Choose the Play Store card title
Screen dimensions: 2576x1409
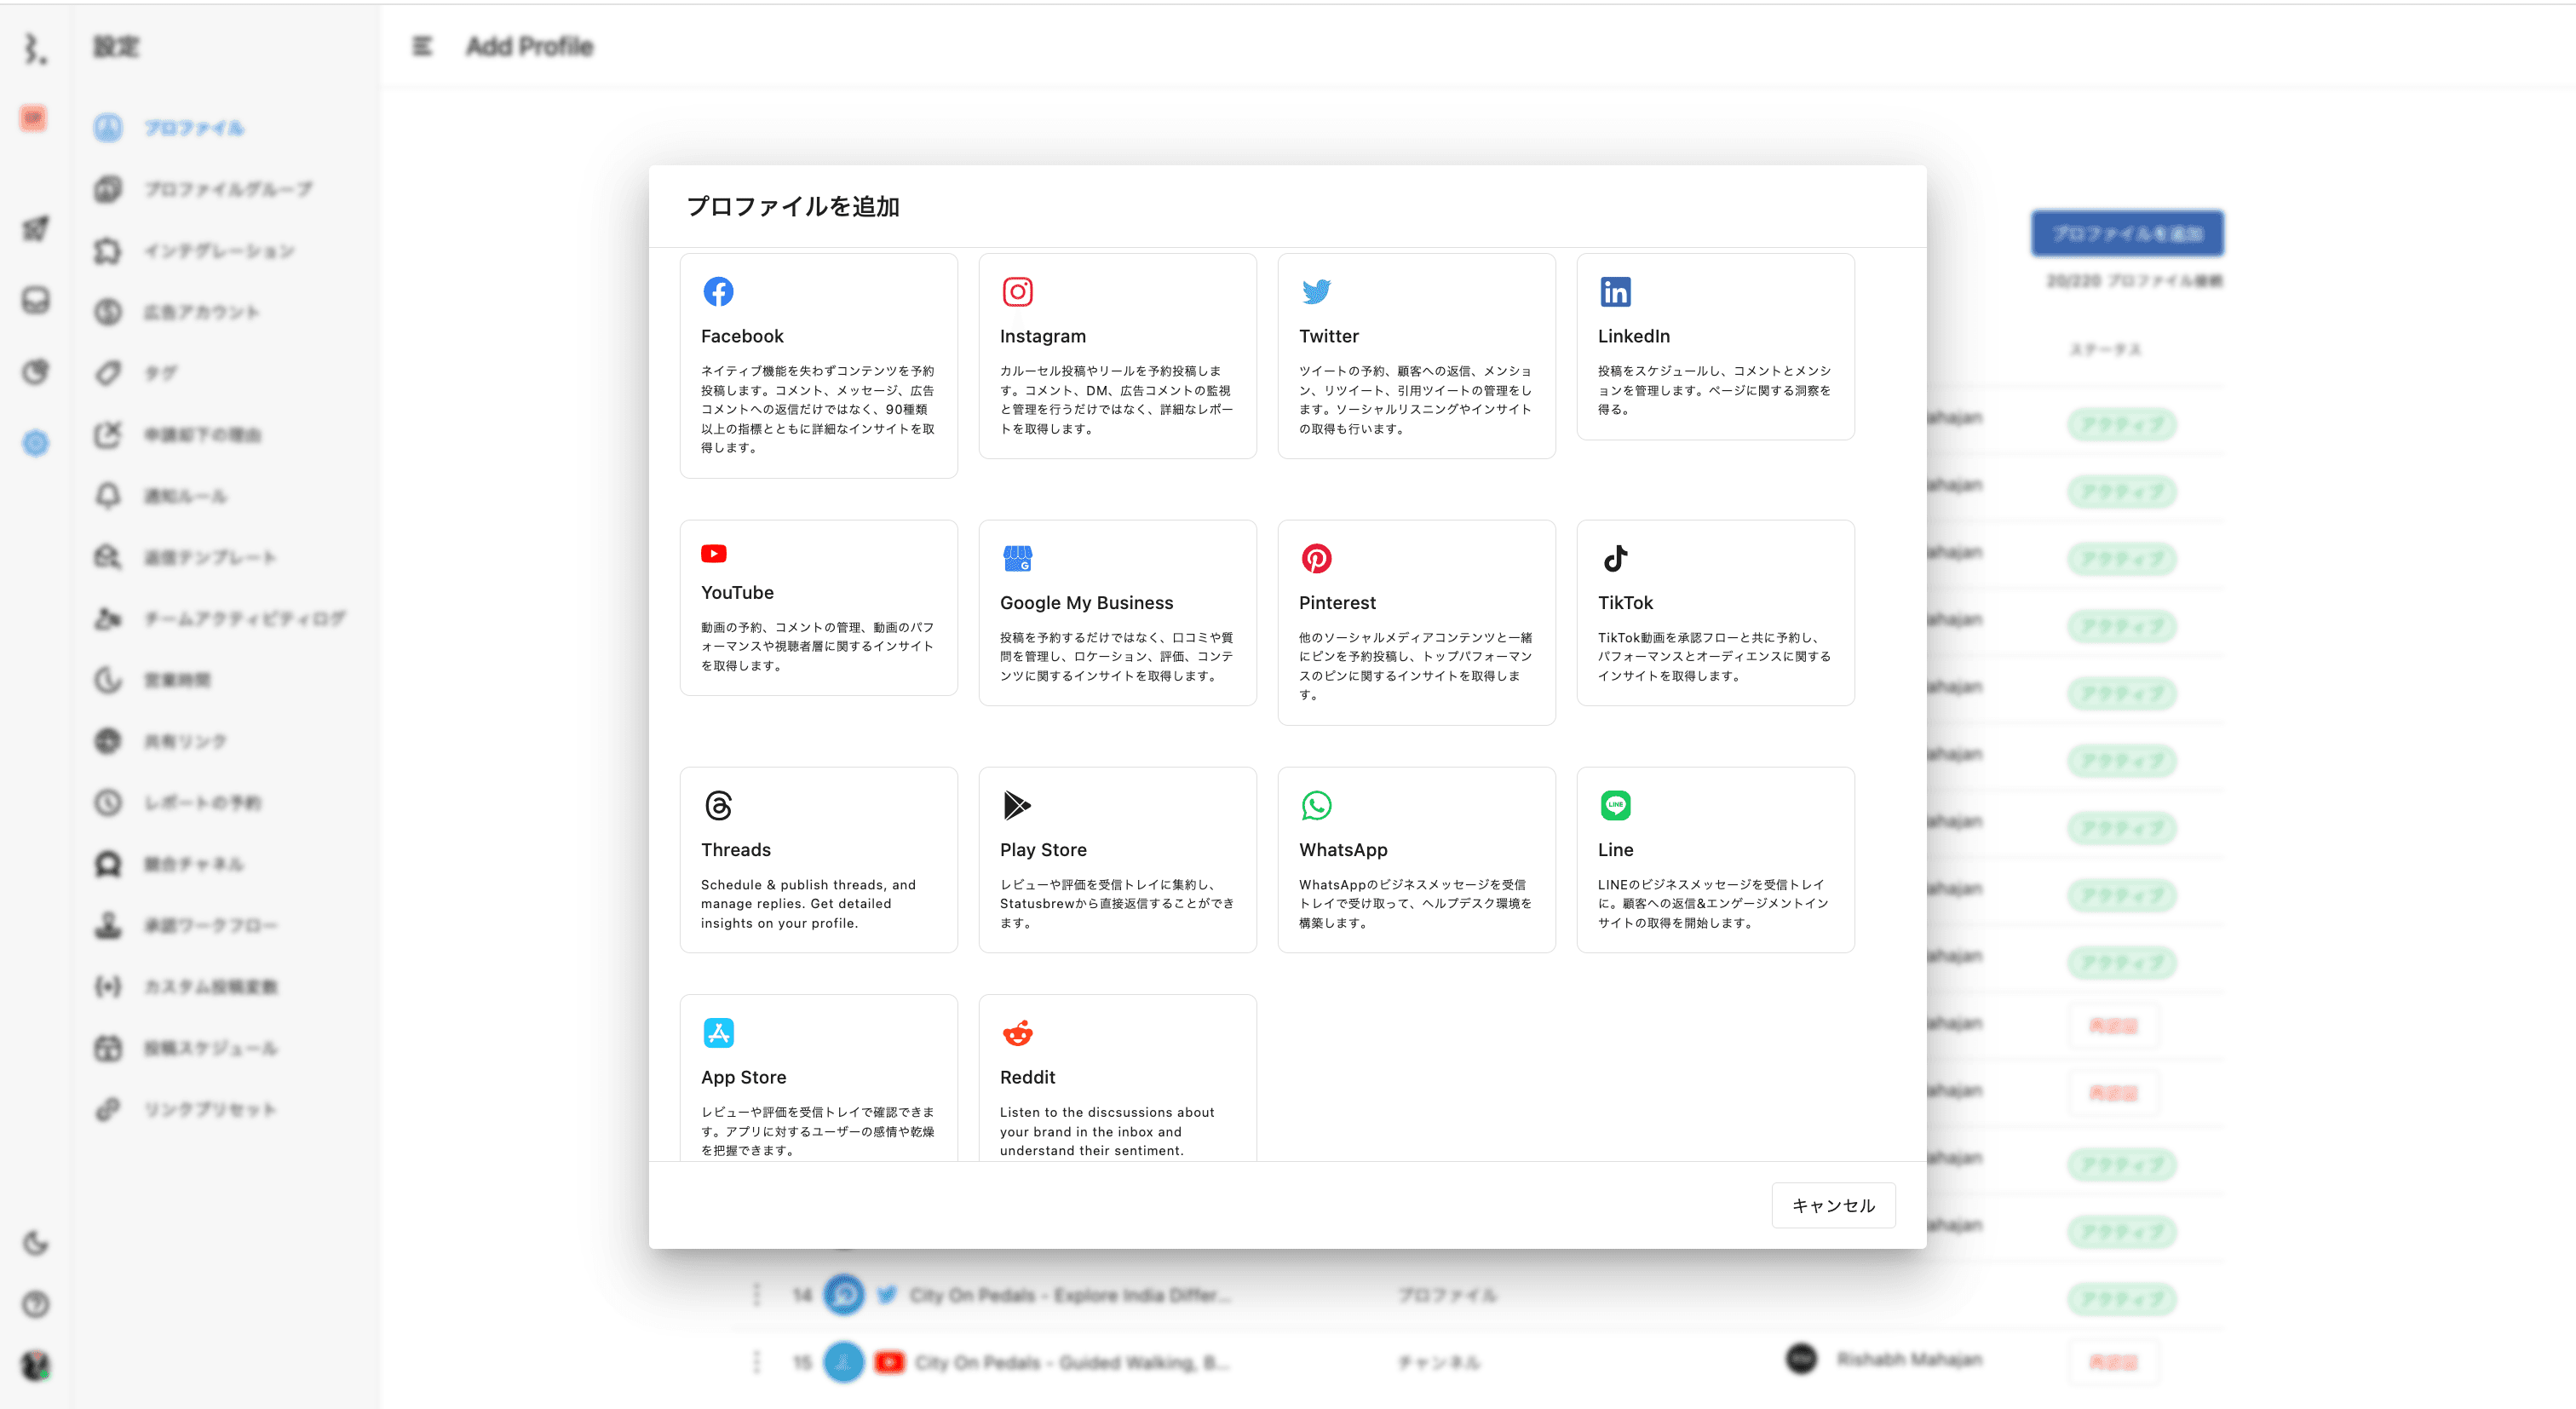[x=1043, y=849]
